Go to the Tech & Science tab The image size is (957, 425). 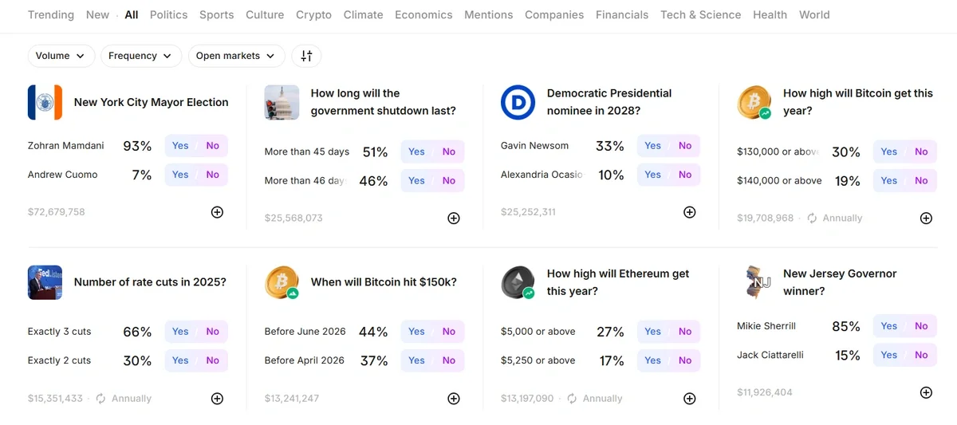point(700,14)
